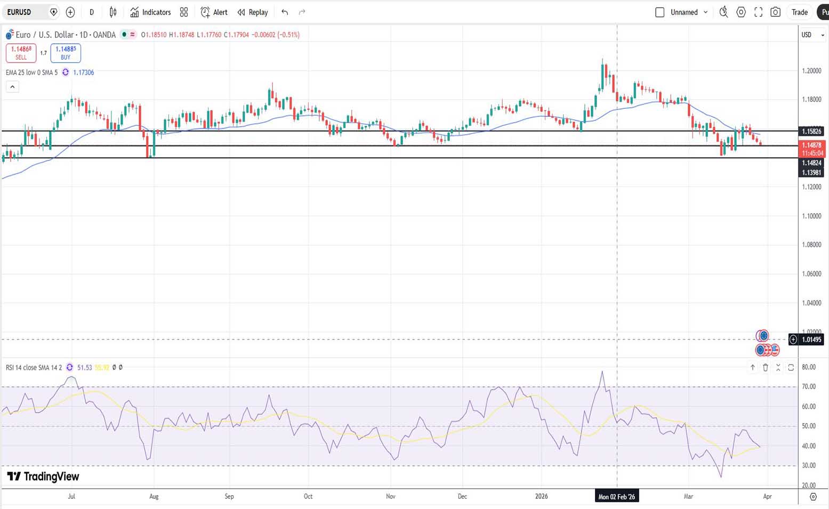Click the Quick search lightning icon
The image size is (829, 509).
pos(723,12)
